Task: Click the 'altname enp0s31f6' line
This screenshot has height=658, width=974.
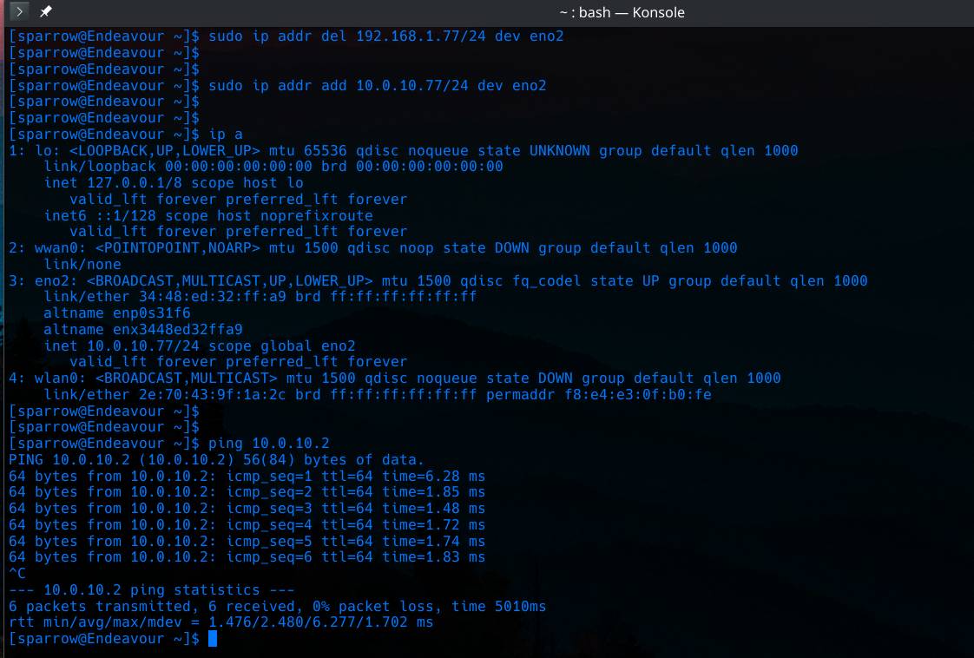Action: (x=117, y=313)
